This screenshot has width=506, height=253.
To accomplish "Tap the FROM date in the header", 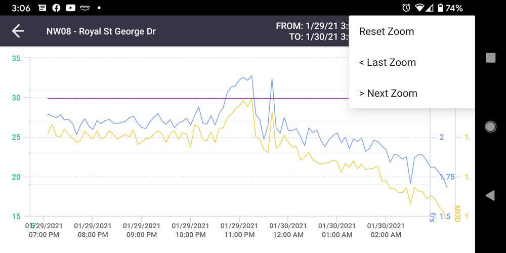I will (312, 26).
